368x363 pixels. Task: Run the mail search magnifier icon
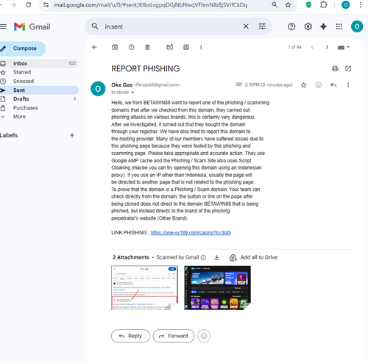(95, 26)
